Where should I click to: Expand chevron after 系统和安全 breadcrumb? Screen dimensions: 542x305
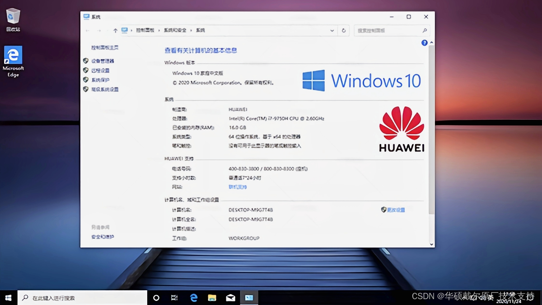191,30
